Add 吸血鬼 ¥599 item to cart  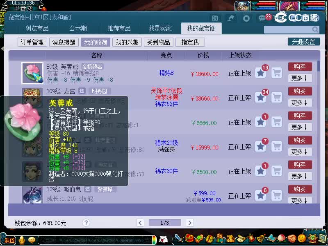[x=277, y=195]
